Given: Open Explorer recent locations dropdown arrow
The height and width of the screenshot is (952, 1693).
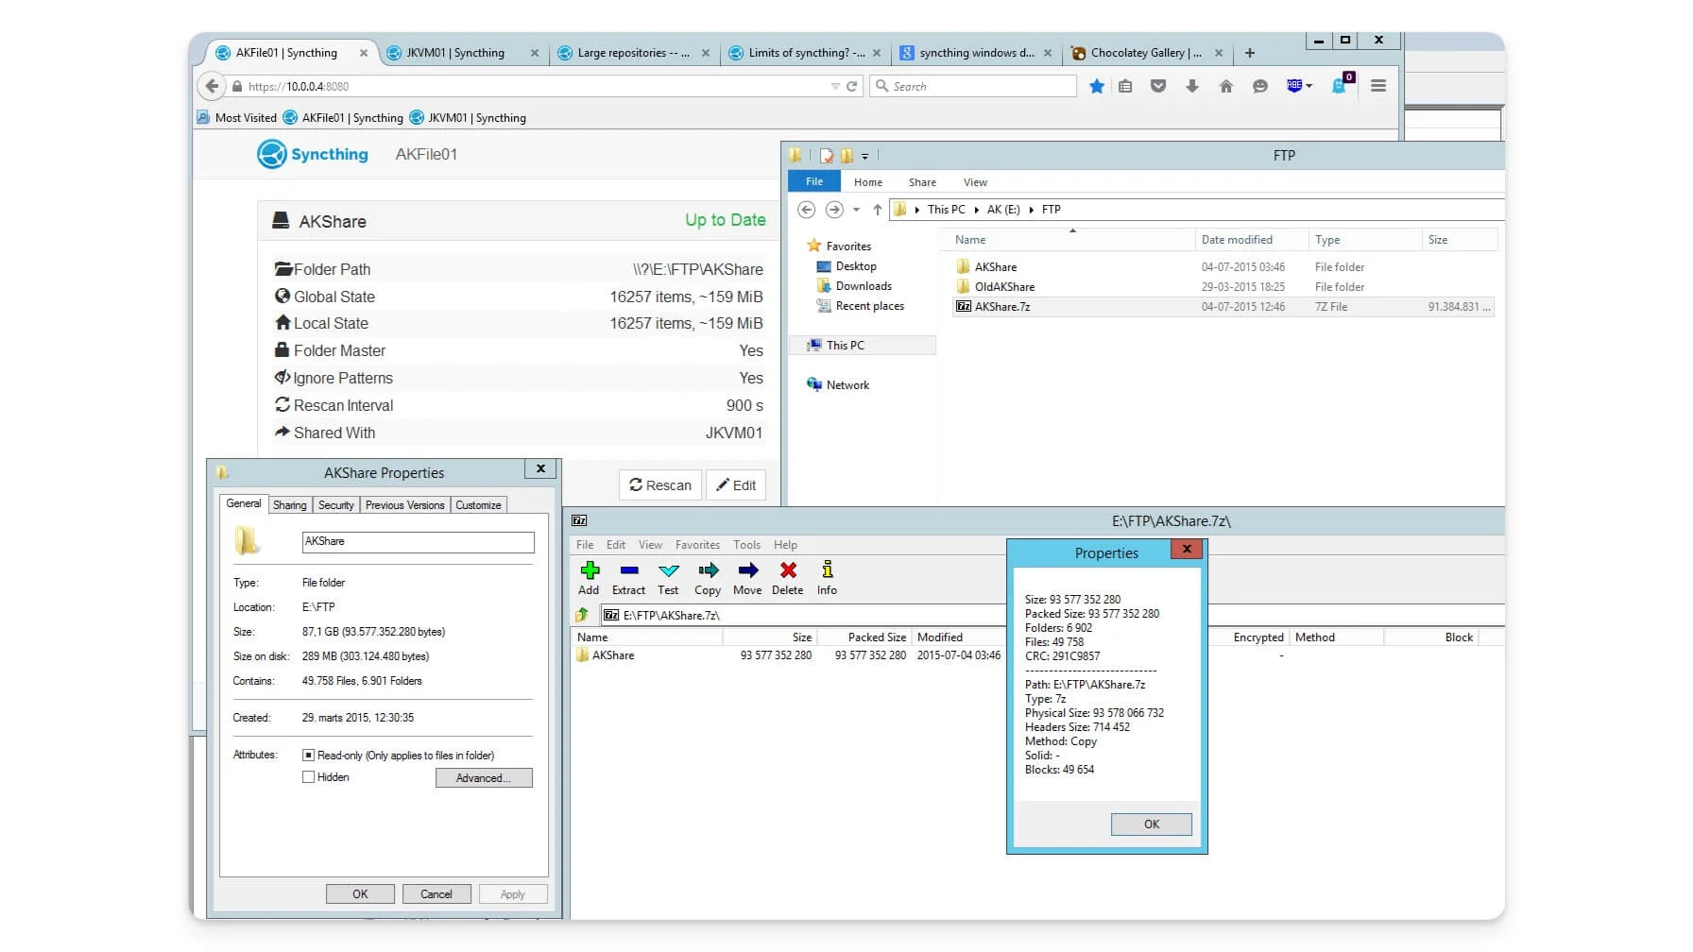Looking at the screenshot, I should (x=857, y=210).
